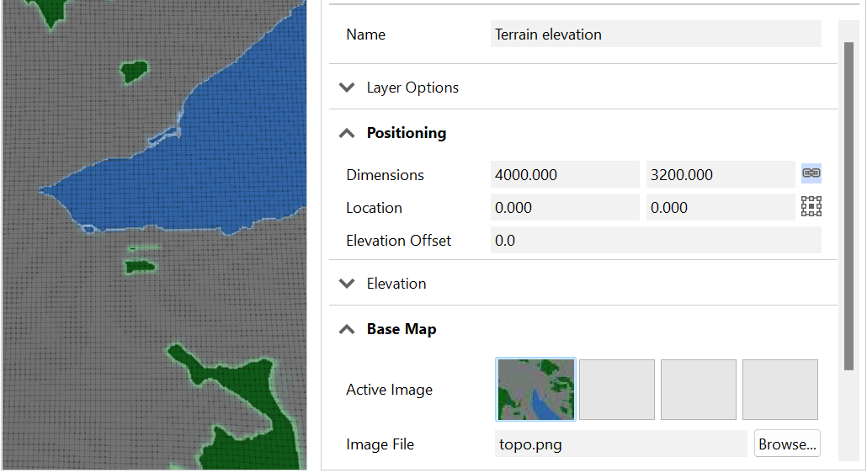This screenshot has width=867, height=473.
Task: Select the third empty Active Image slot
Action: (699, 390)
